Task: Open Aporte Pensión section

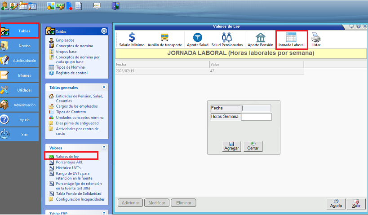Action: [x=260, y=39]
